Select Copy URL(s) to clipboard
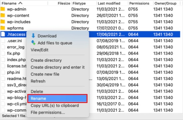183x120 pixels. 55,105
